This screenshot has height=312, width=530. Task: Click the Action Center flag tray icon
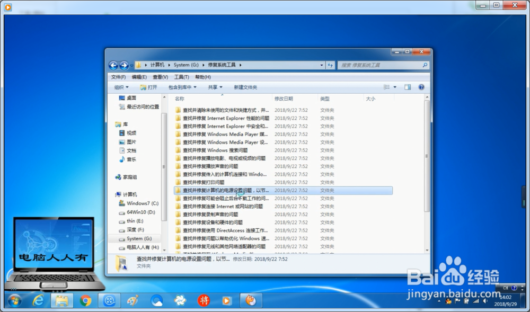458,301
